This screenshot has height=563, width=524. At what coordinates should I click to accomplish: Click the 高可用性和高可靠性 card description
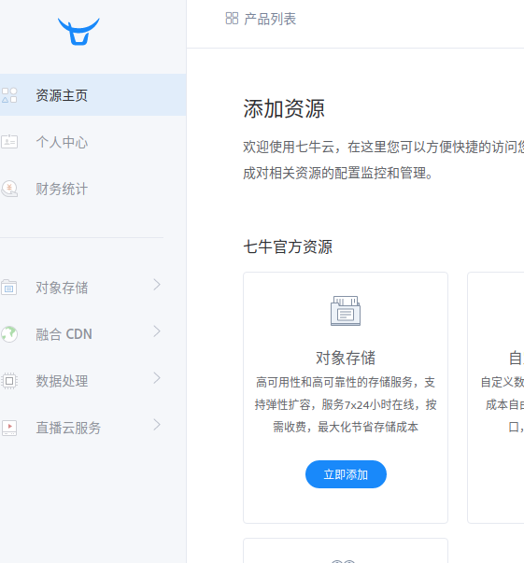pos(346,404)
